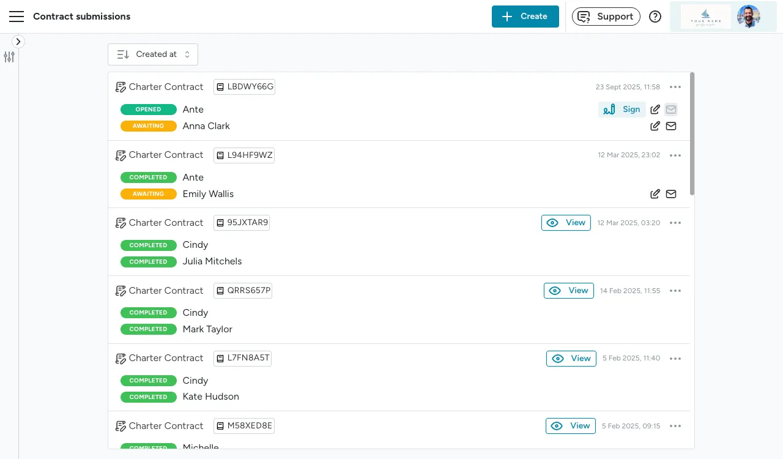Click the Create button
This screenshot has width=783, height=459.
click(525, 17)
